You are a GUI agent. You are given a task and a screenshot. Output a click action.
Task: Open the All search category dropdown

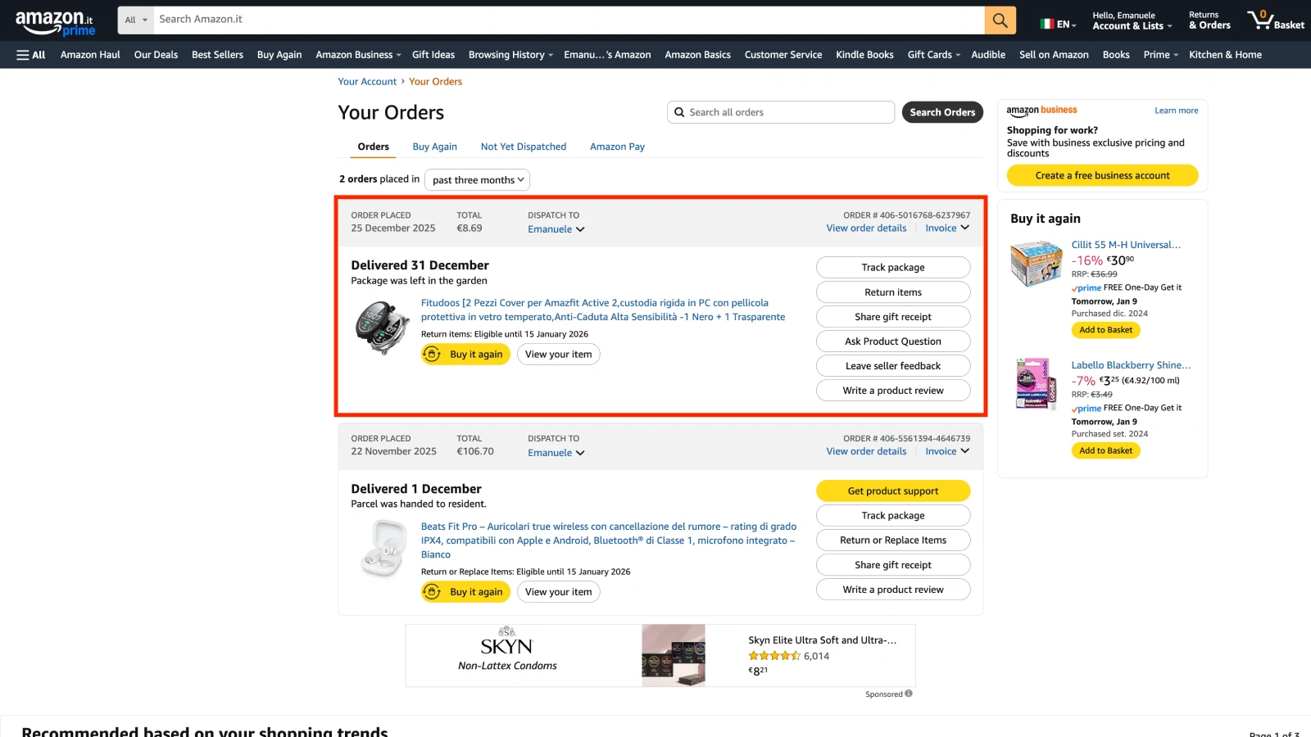[136, 20]
